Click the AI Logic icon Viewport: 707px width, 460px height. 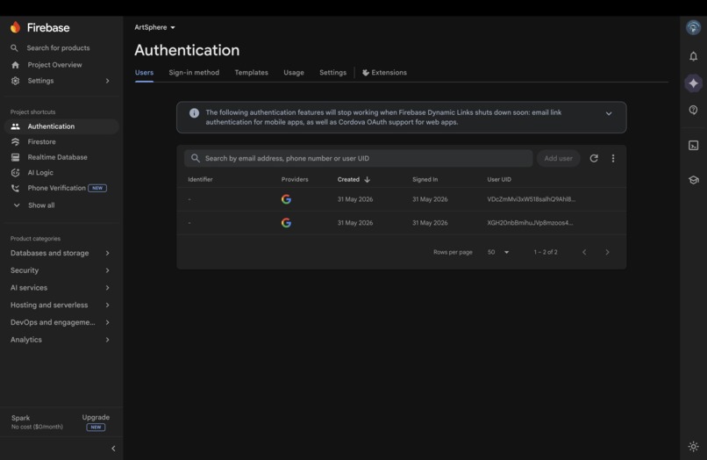click(x=15, y=172)
